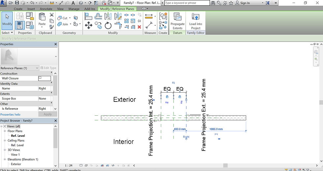Collapse the Identity Data properties group

51,83
